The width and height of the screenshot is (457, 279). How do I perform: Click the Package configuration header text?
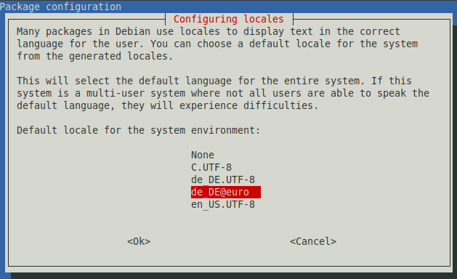60,7
